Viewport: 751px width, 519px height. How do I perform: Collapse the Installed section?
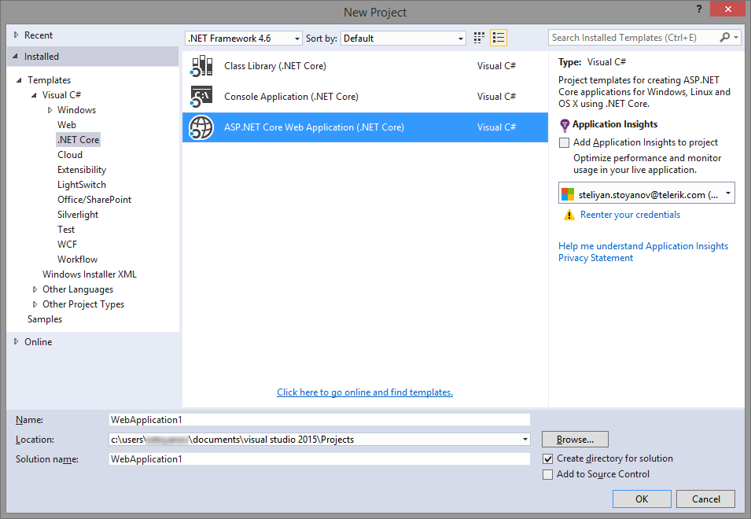[15, 56]
